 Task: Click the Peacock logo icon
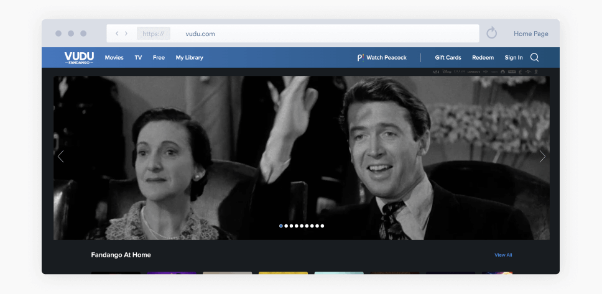(360, 58)
